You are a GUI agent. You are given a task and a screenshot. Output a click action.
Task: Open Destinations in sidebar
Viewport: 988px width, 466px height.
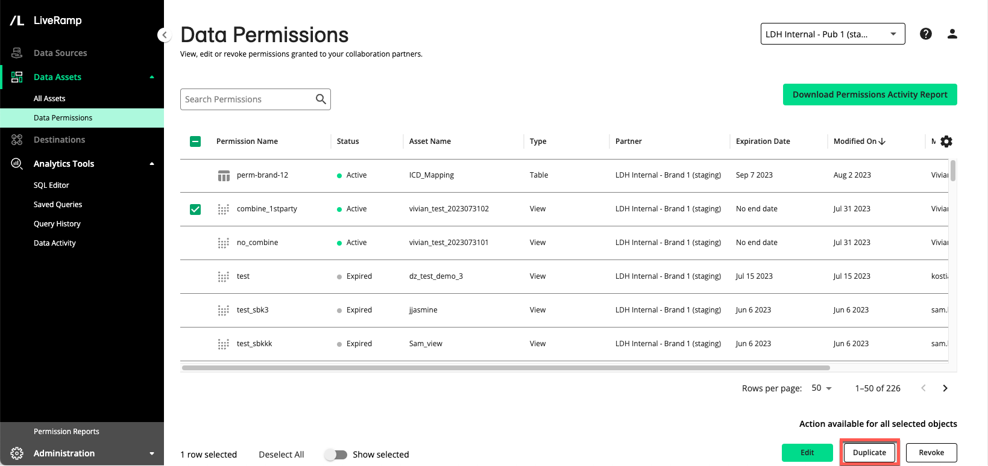tap(59, 140)
